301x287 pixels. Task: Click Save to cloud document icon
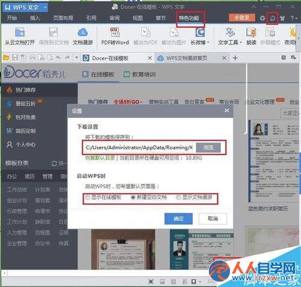(54, 32)
